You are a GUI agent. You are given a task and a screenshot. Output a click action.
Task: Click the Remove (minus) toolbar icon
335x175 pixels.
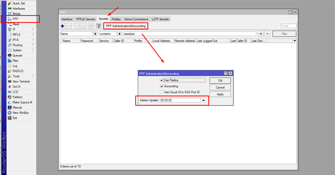pyautogui.click(x=69, y=26)
